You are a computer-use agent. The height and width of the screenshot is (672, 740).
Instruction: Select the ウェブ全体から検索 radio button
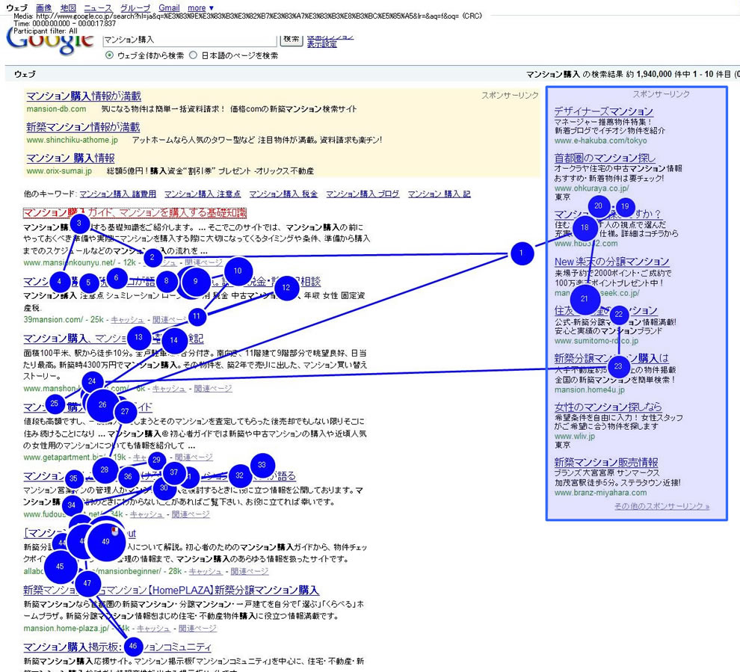pyautogui.click(x=109, y=55)
